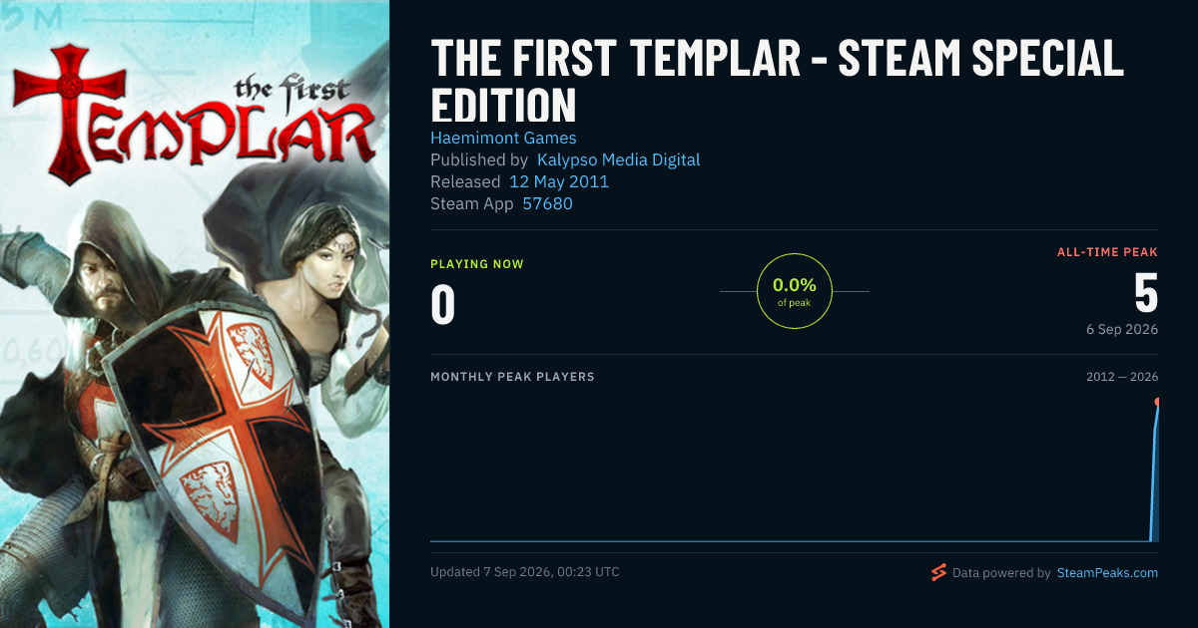Click the 12 May 2011 release date
Image resolution: width=1198 pixels, height=628 pixels.
point(558,181)
